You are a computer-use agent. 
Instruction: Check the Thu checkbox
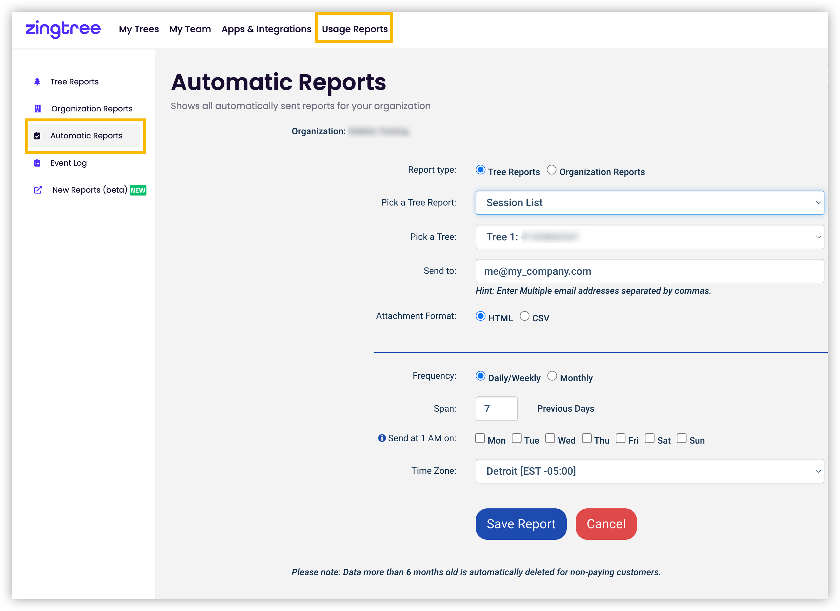(x=587, y=438)
